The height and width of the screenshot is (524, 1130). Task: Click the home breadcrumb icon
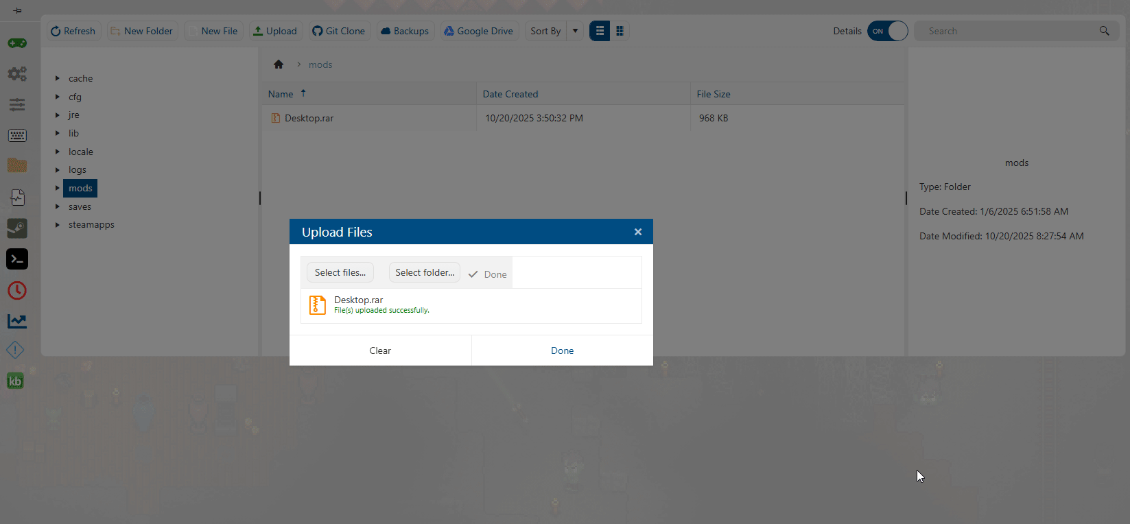[x=279, y=64]
